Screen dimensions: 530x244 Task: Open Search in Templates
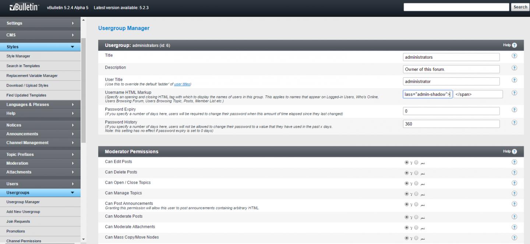click(x=40, y=66)
